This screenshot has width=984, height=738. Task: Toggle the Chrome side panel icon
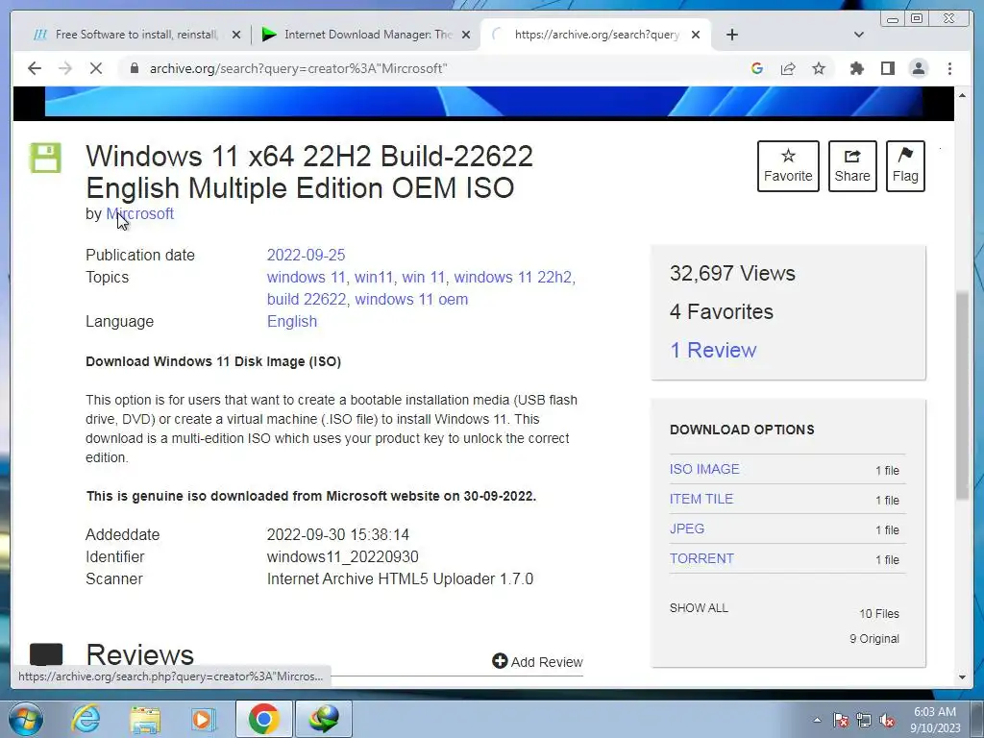click(x=887, y=68)
